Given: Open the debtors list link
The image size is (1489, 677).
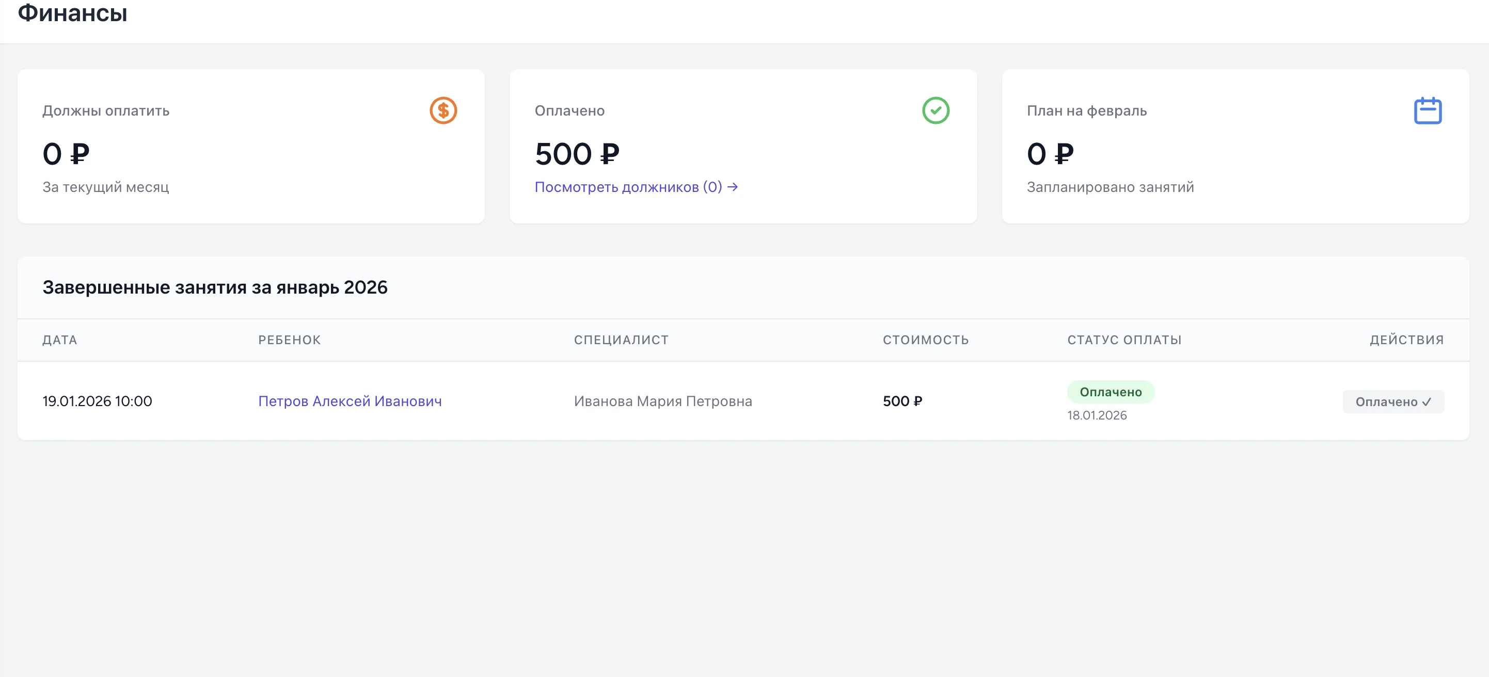Looking at the screenshot, I should [635, 187].
